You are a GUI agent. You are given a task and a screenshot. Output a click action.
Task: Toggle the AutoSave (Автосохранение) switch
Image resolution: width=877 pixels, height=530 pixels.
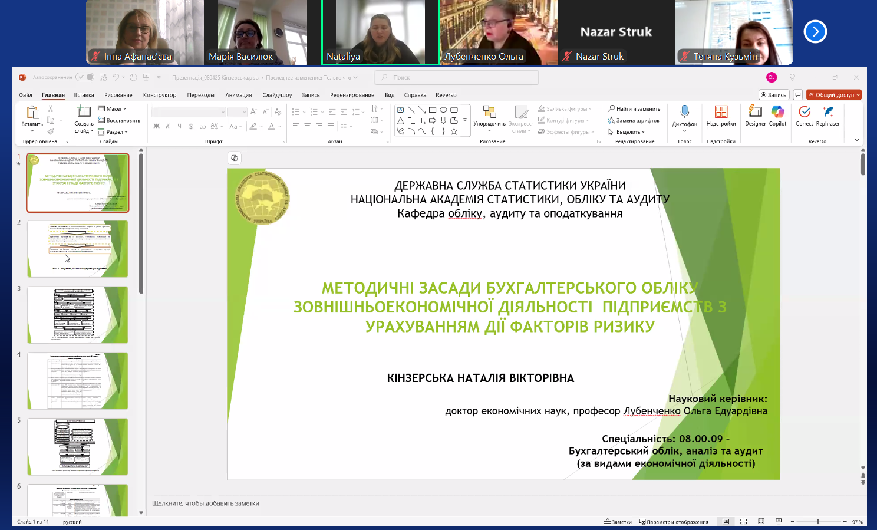click(85, 77)
